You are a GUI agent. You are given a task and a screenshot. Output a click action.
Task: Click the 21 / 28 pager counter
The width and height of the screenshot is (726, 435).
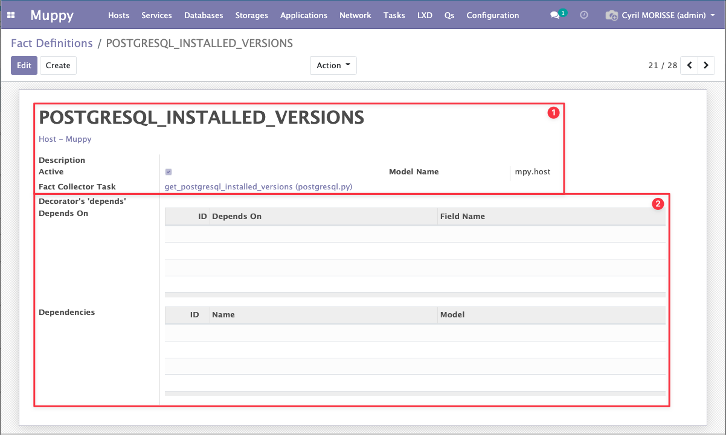[x=663, y=65]
